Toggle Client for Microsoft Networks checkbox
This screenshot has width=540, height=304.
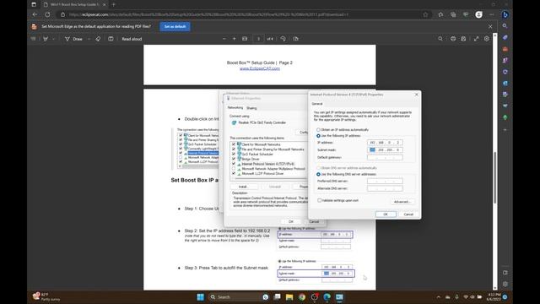point(234,144)
